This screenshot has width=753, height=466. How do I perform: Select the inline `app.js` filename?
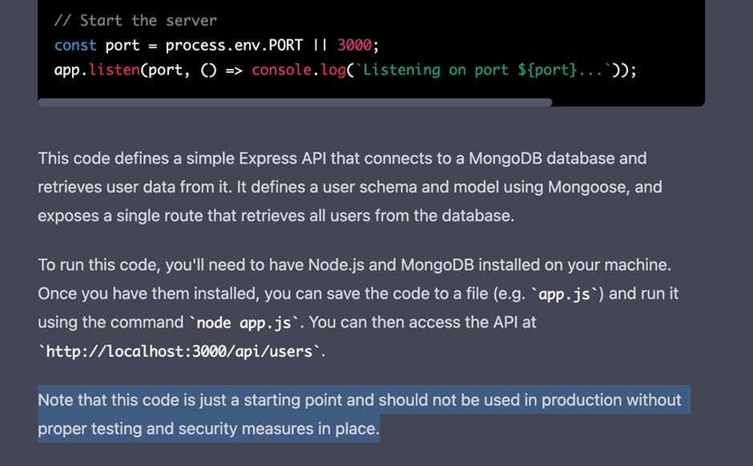click(565, 294)
